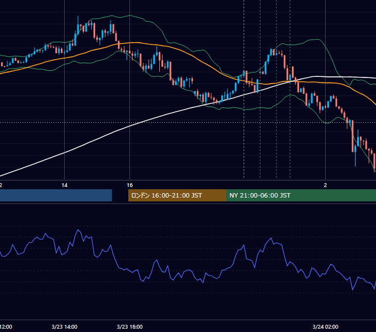Click hour label 16 under the price chart
The image size is (376, 332).
129,185
